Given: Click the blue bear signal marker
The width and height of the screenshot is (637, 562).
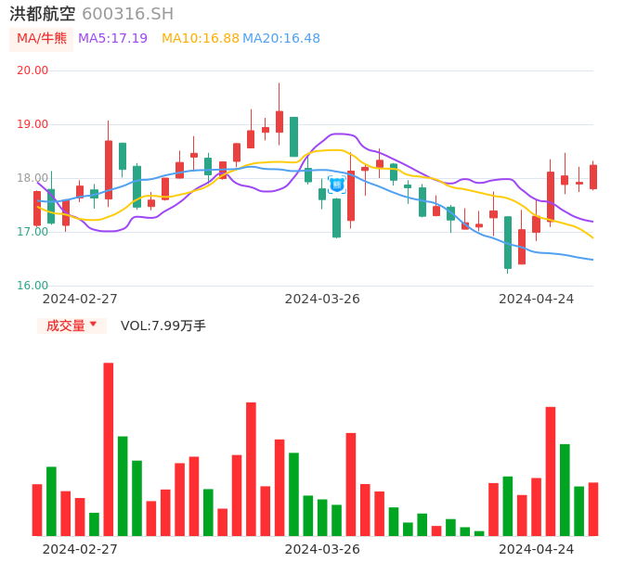Looking at the screenshot, I should point(337,185).
